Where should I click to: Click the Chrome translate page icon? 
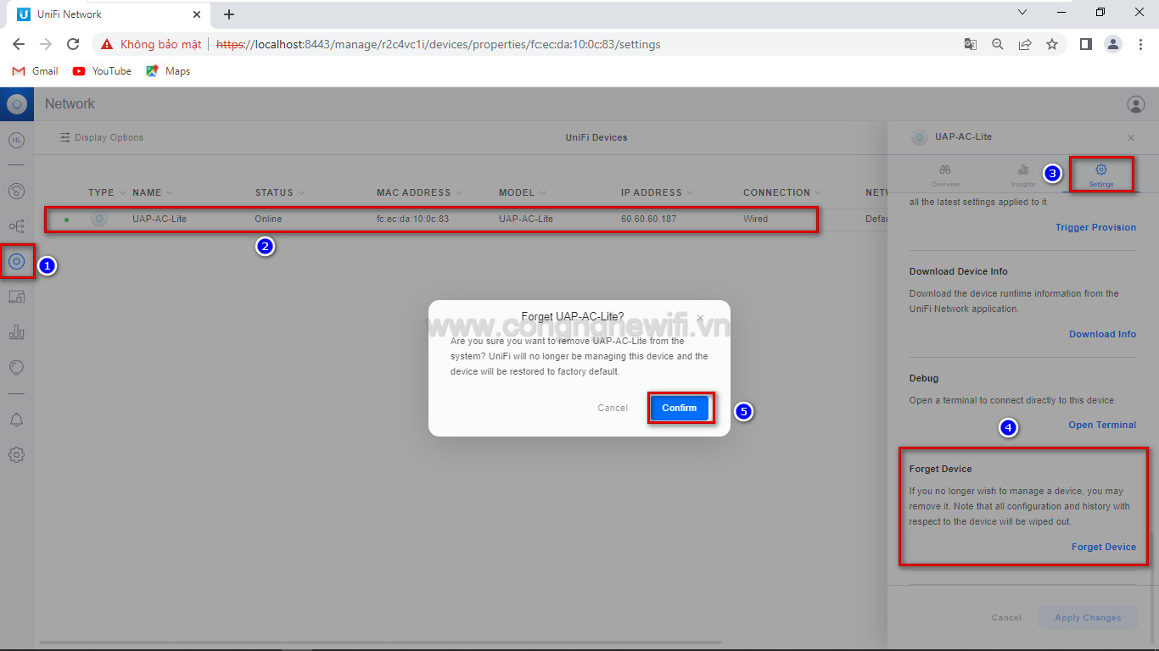[970, 44]
